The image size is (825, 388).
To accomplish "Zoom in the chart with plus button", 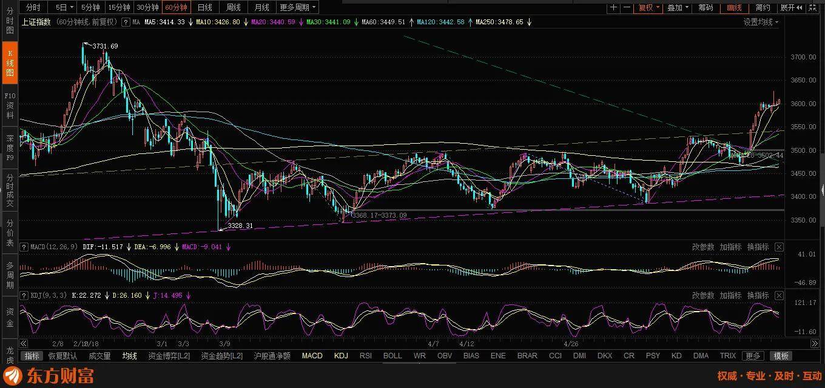I will (x=614, y=7).
